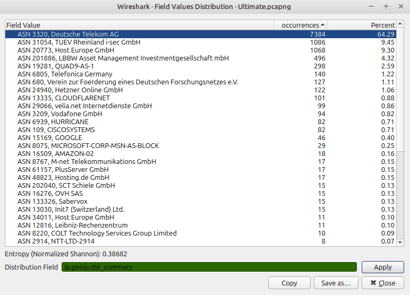The height and width of the screenshot is (295, 410).
Task: Select row ASN 201886, LBBW Asset Management
Action: click(x=201, y=58)
